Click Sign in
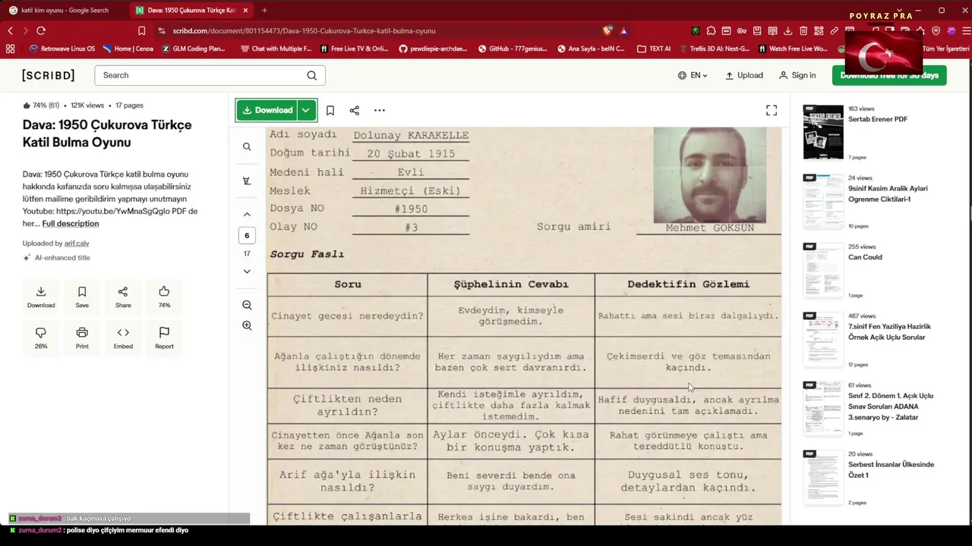Image resolution: width=972 pixels, height=546 pixels. tap(797, 75)
